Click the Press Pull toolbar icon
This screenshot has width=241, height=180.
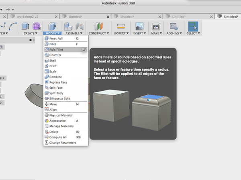pos(52,26)
